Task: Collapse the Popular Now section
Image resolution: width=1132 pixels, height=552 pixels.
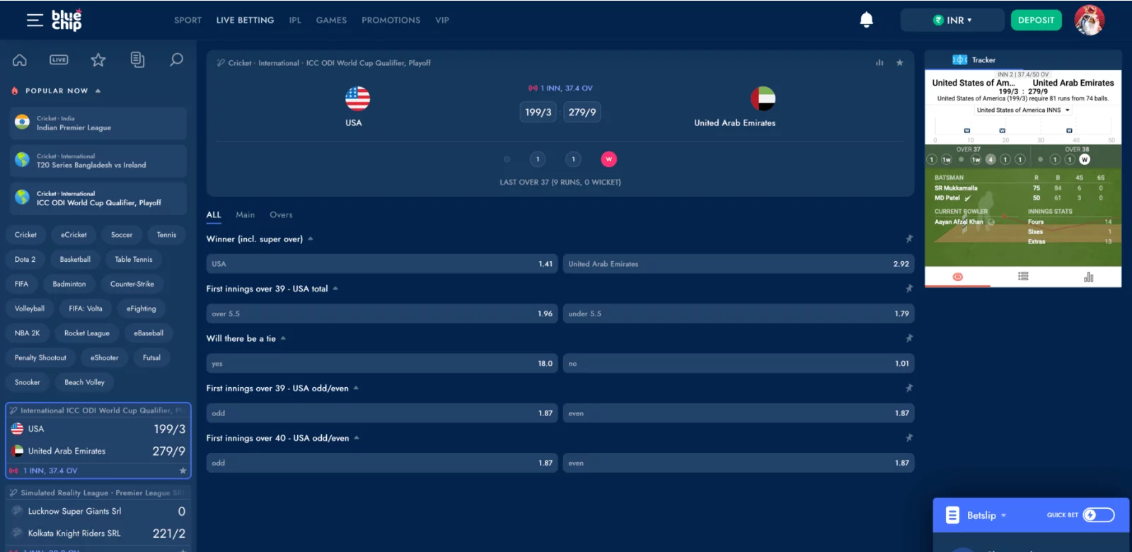Action: [98, 91]
